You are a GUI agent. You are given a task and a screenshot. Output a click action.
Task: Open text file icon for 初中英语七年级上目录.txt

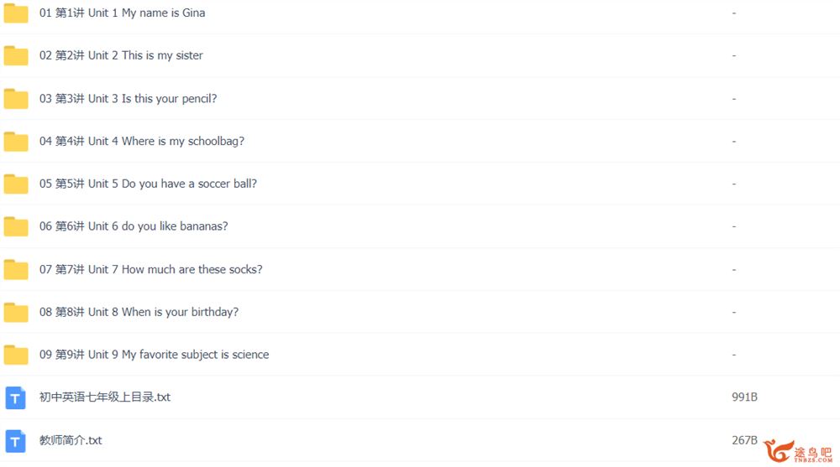[x=15, y=397]
